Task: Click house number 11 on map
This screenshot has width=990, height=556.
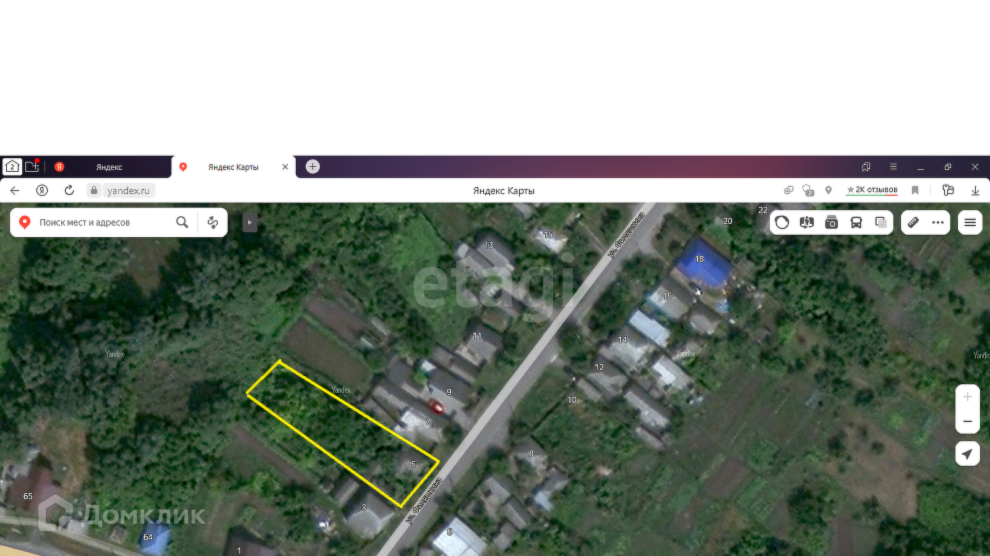Action: [x=477, y=336]
